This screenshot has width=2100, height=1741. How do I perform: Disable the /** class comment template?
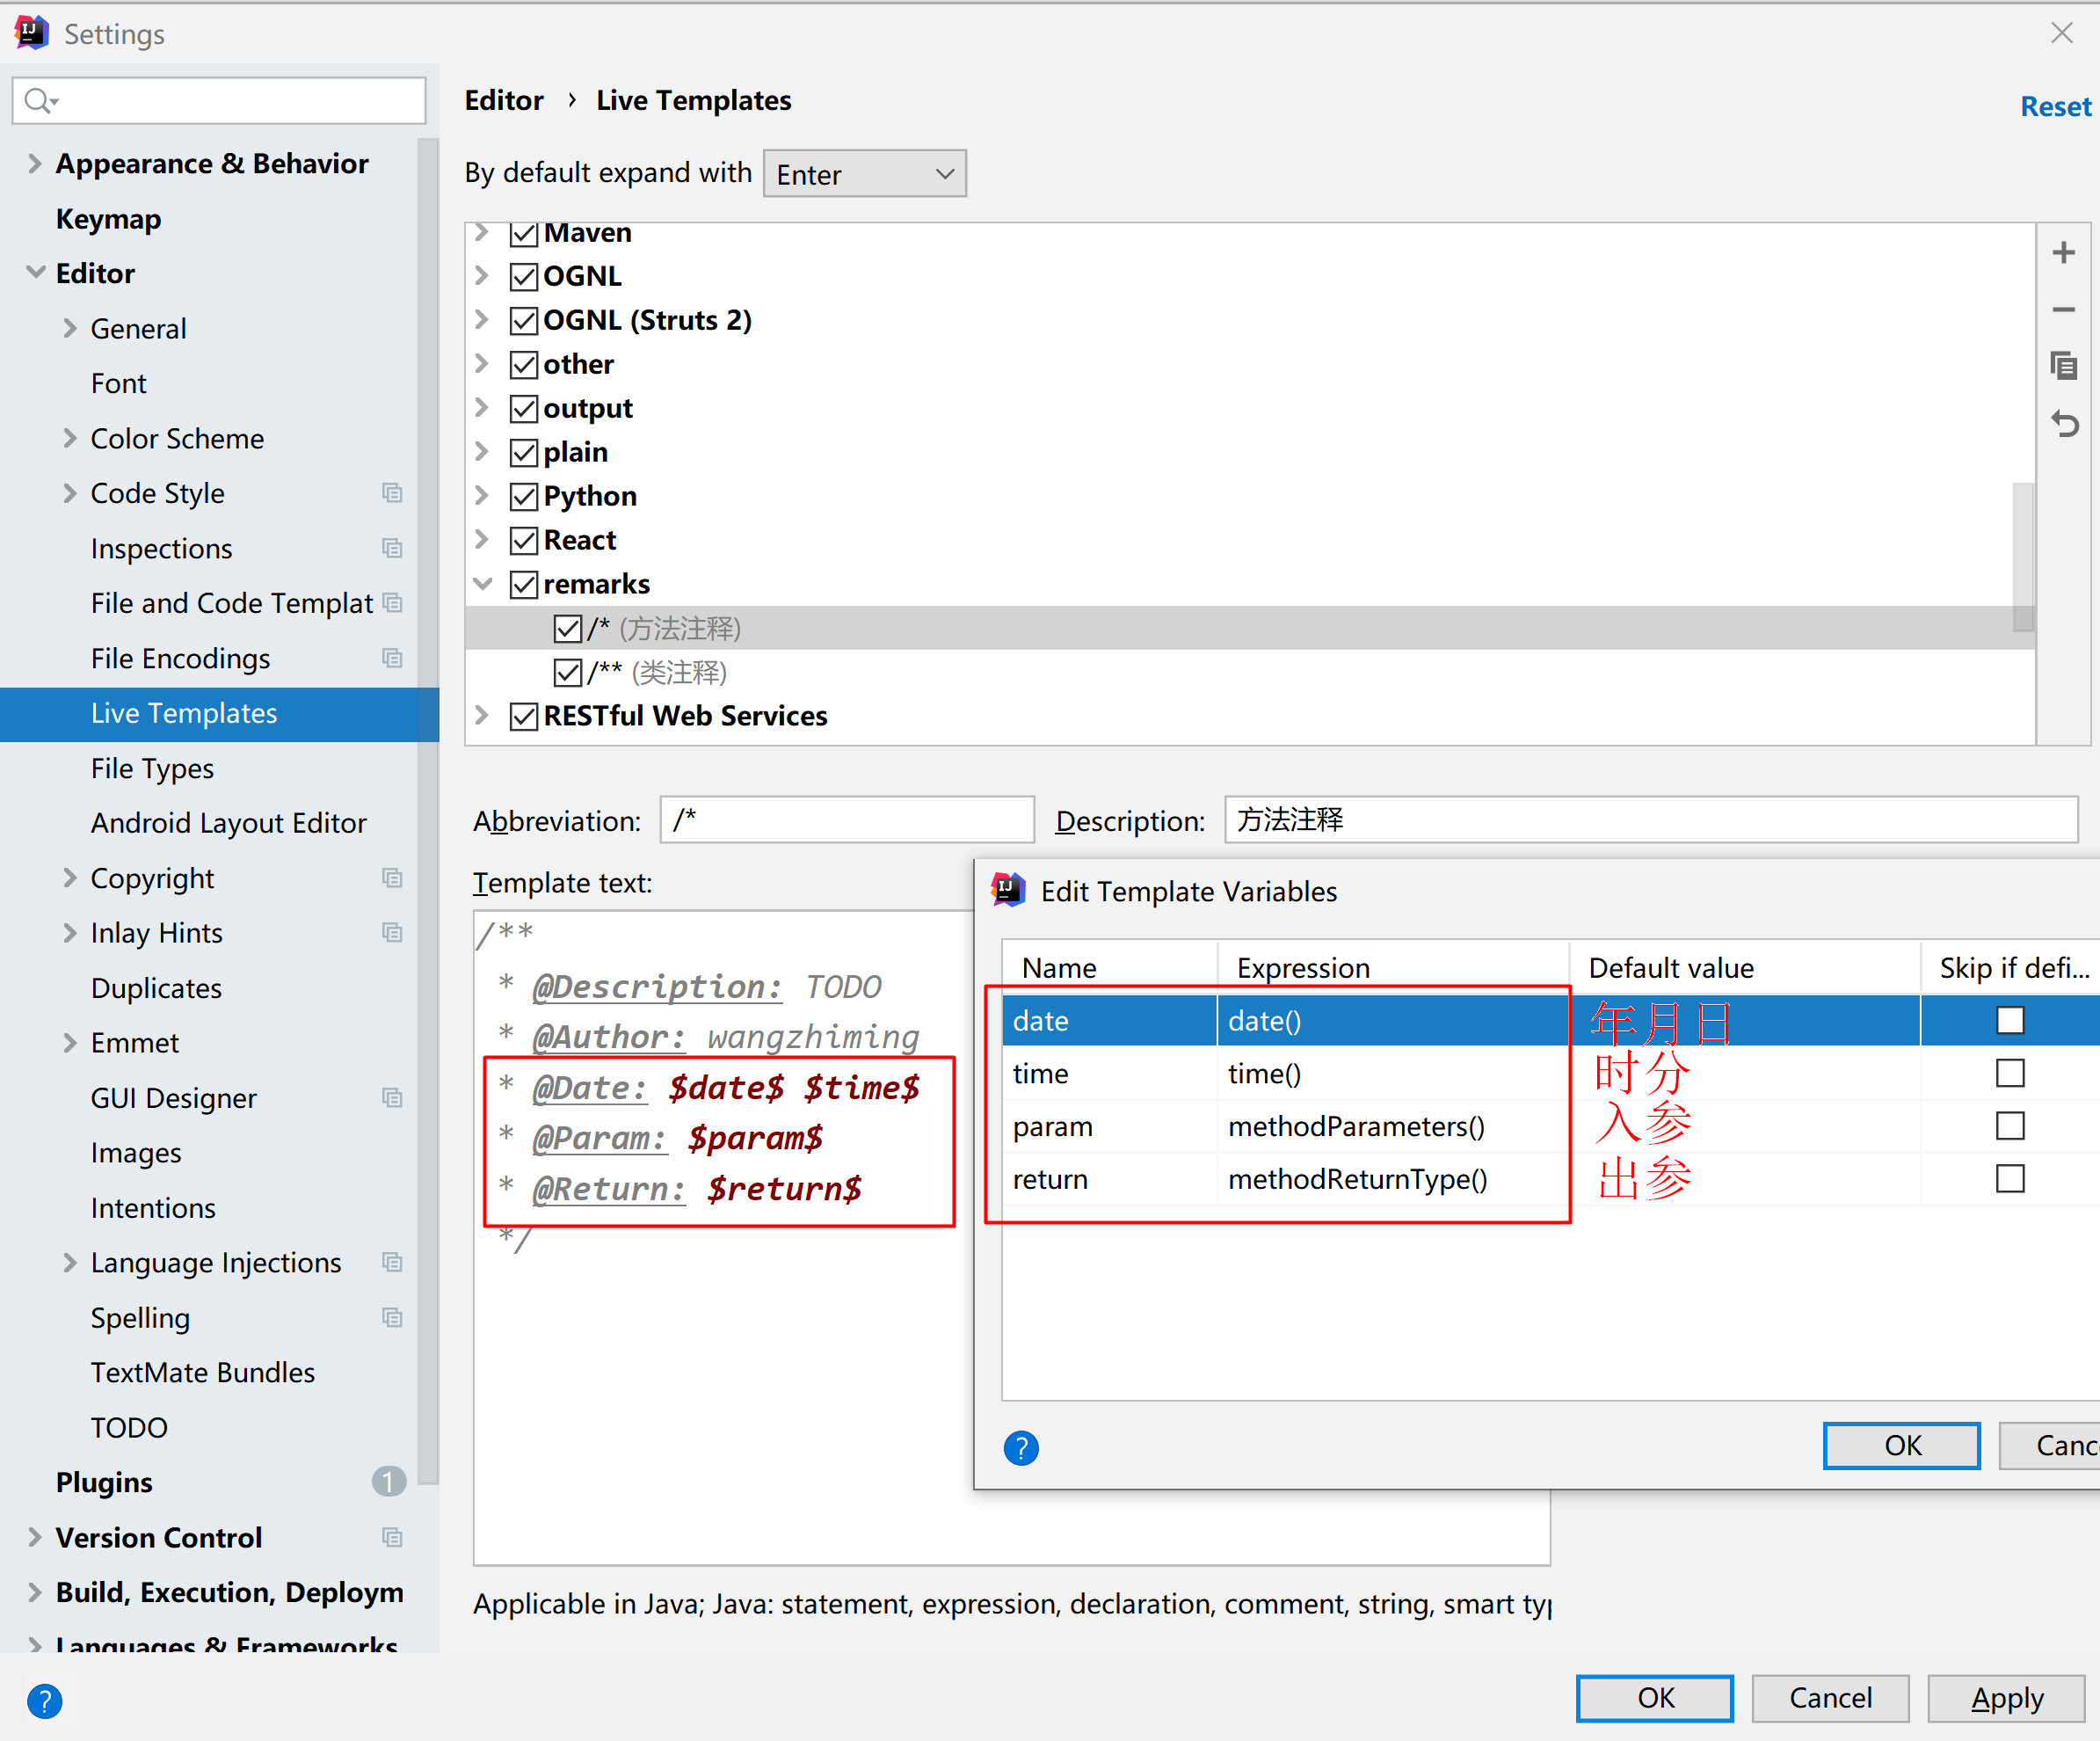pos(567,673)
